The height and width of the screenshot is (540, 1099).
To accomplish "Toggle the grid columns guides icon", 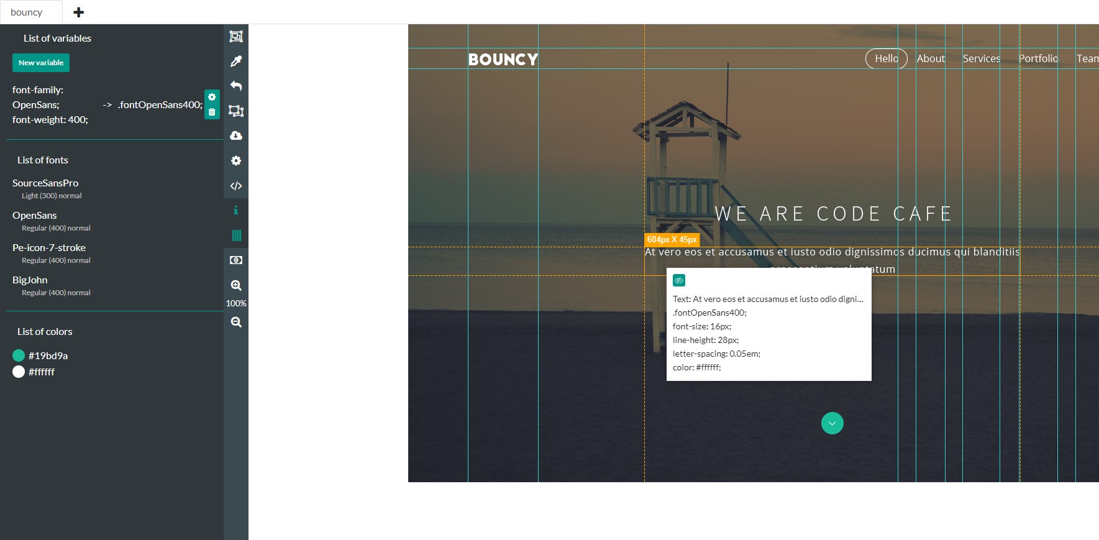I will (x=236, y=235).
